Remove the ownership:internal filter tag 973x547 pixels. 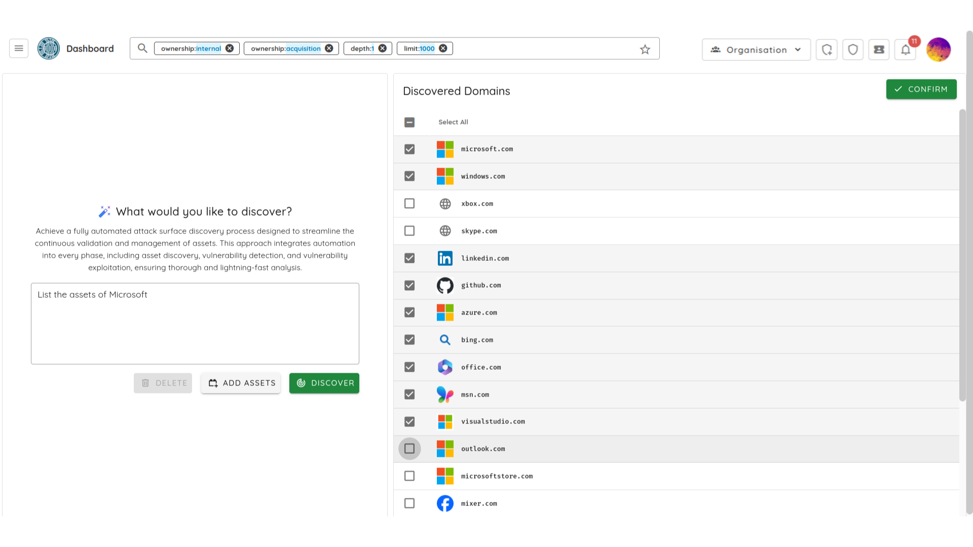tap(230, 48)
